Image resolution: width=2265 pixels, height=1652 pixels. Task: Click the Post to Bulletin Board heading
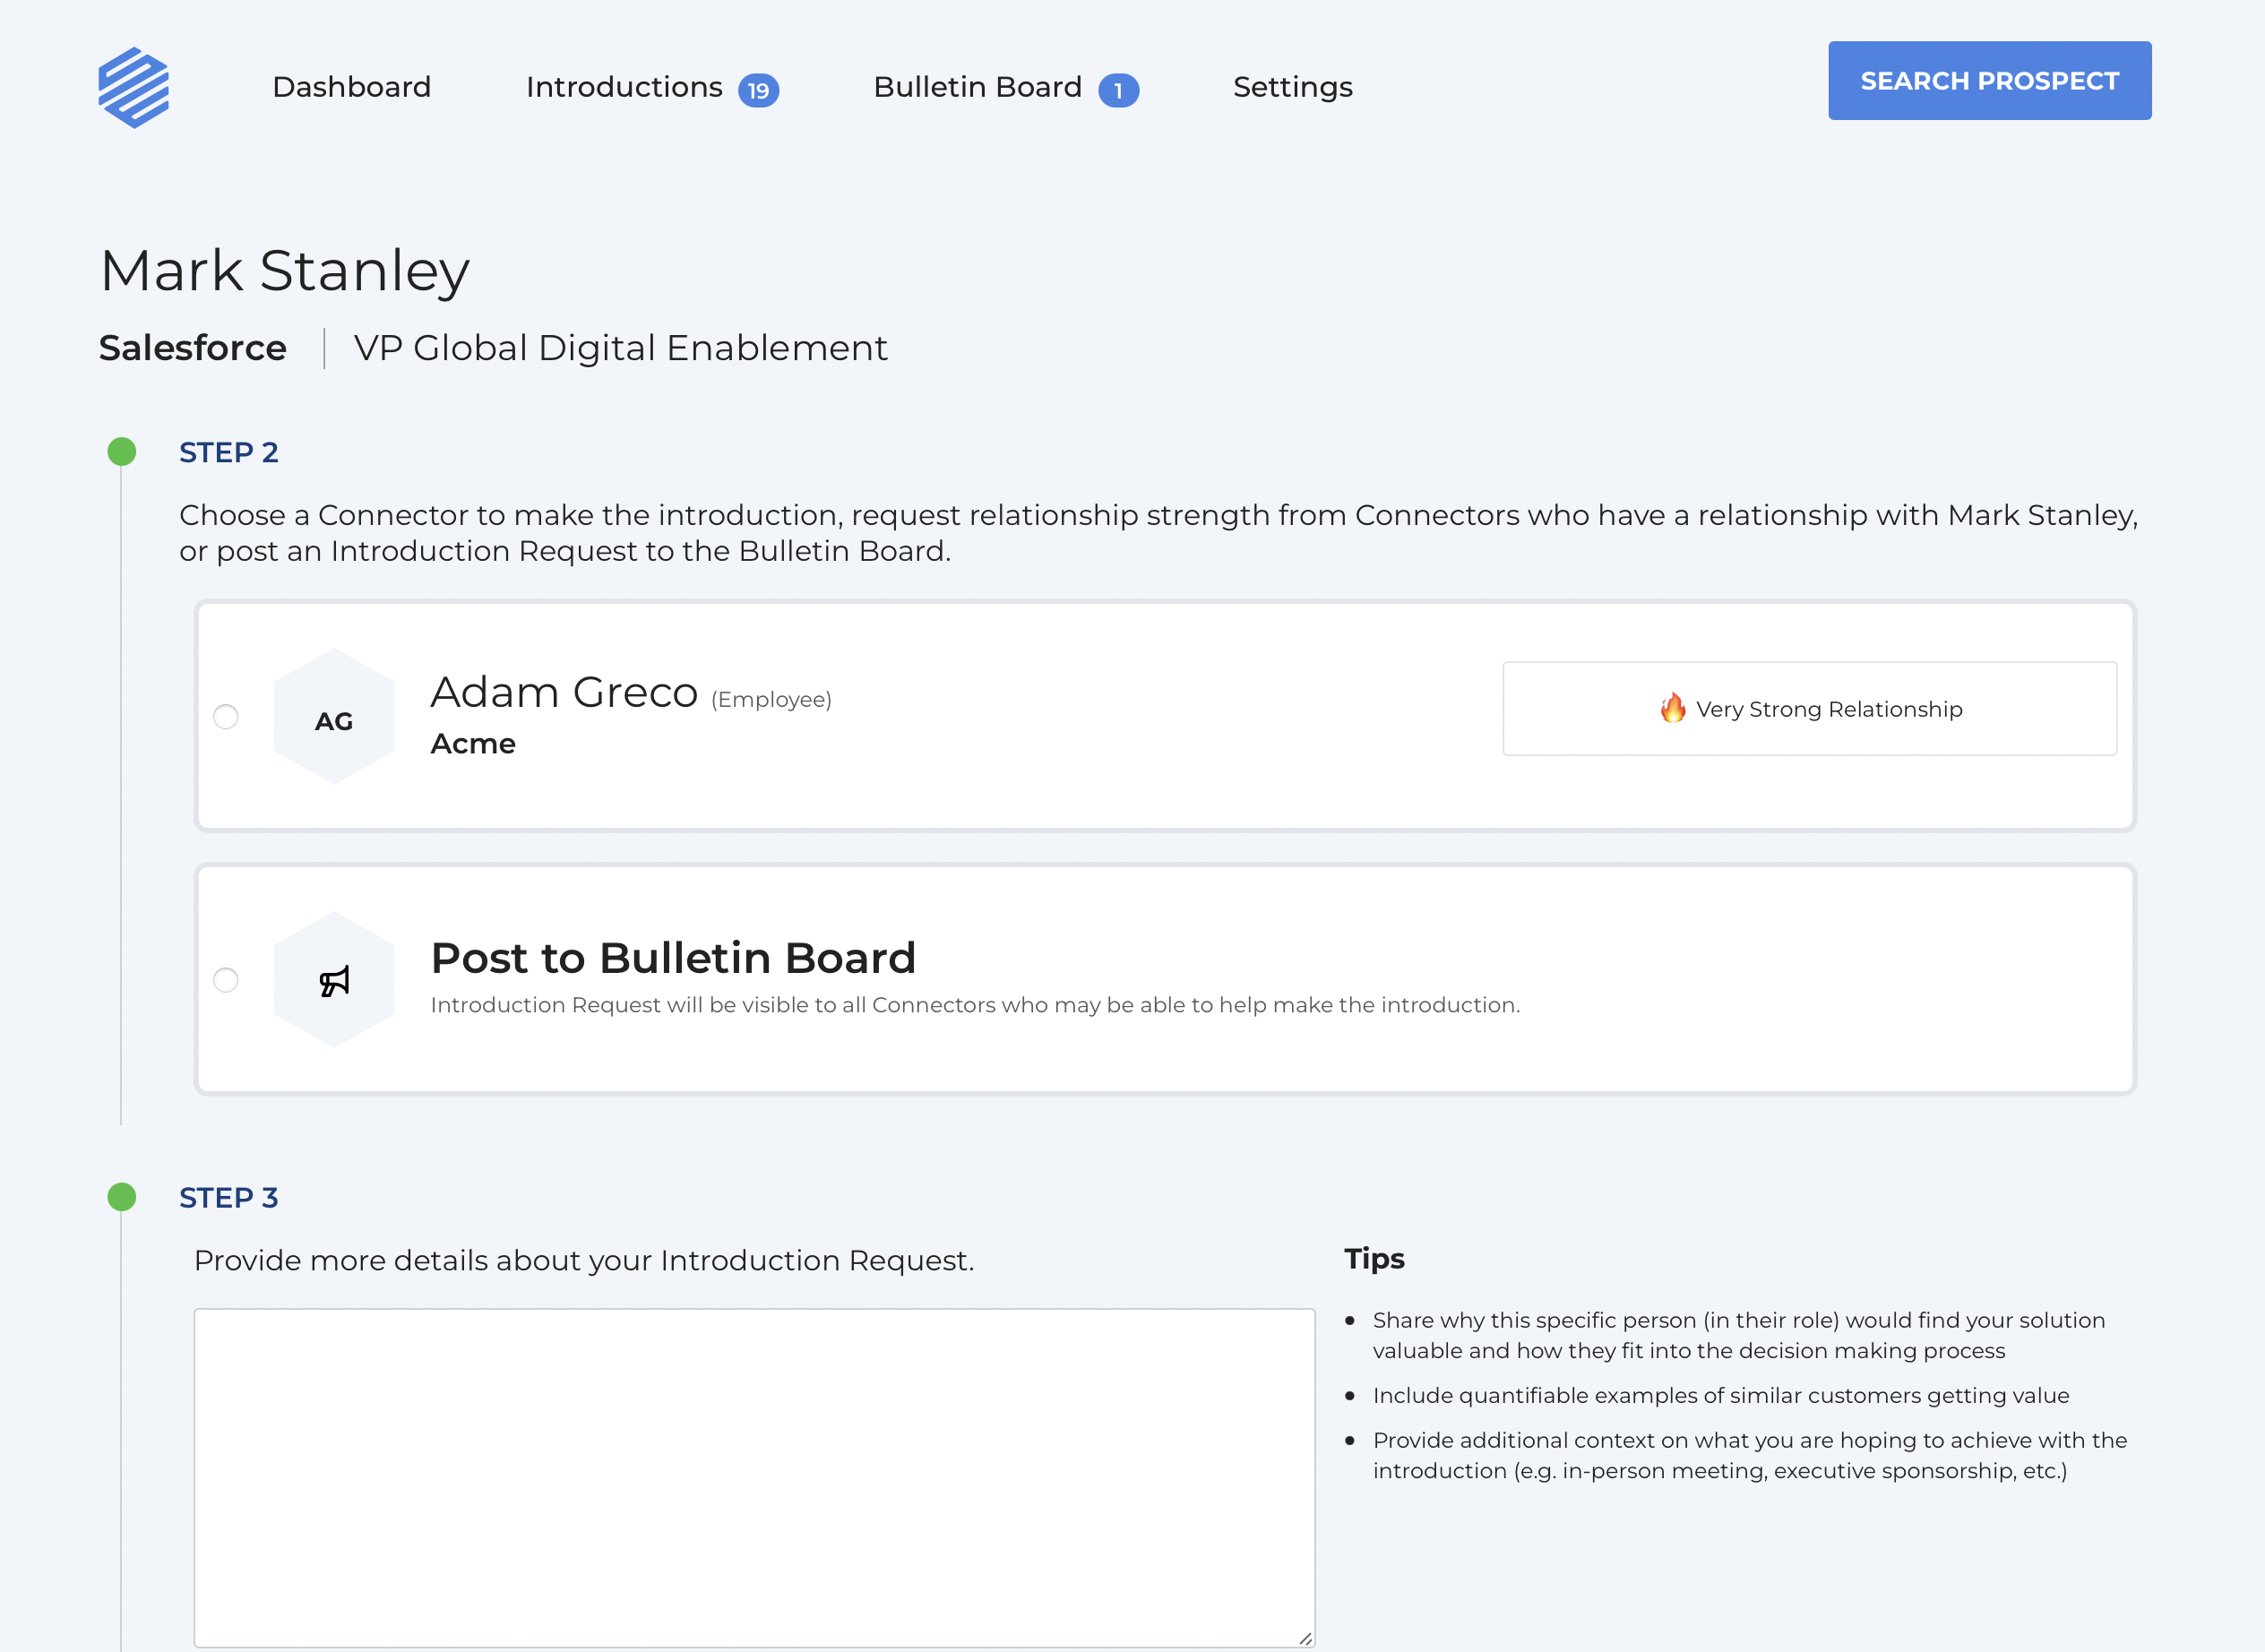pos(673,957)
